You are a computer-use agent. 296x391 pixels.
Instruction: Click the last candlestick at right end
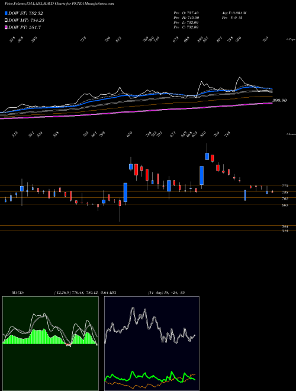[x=272, y=191]
